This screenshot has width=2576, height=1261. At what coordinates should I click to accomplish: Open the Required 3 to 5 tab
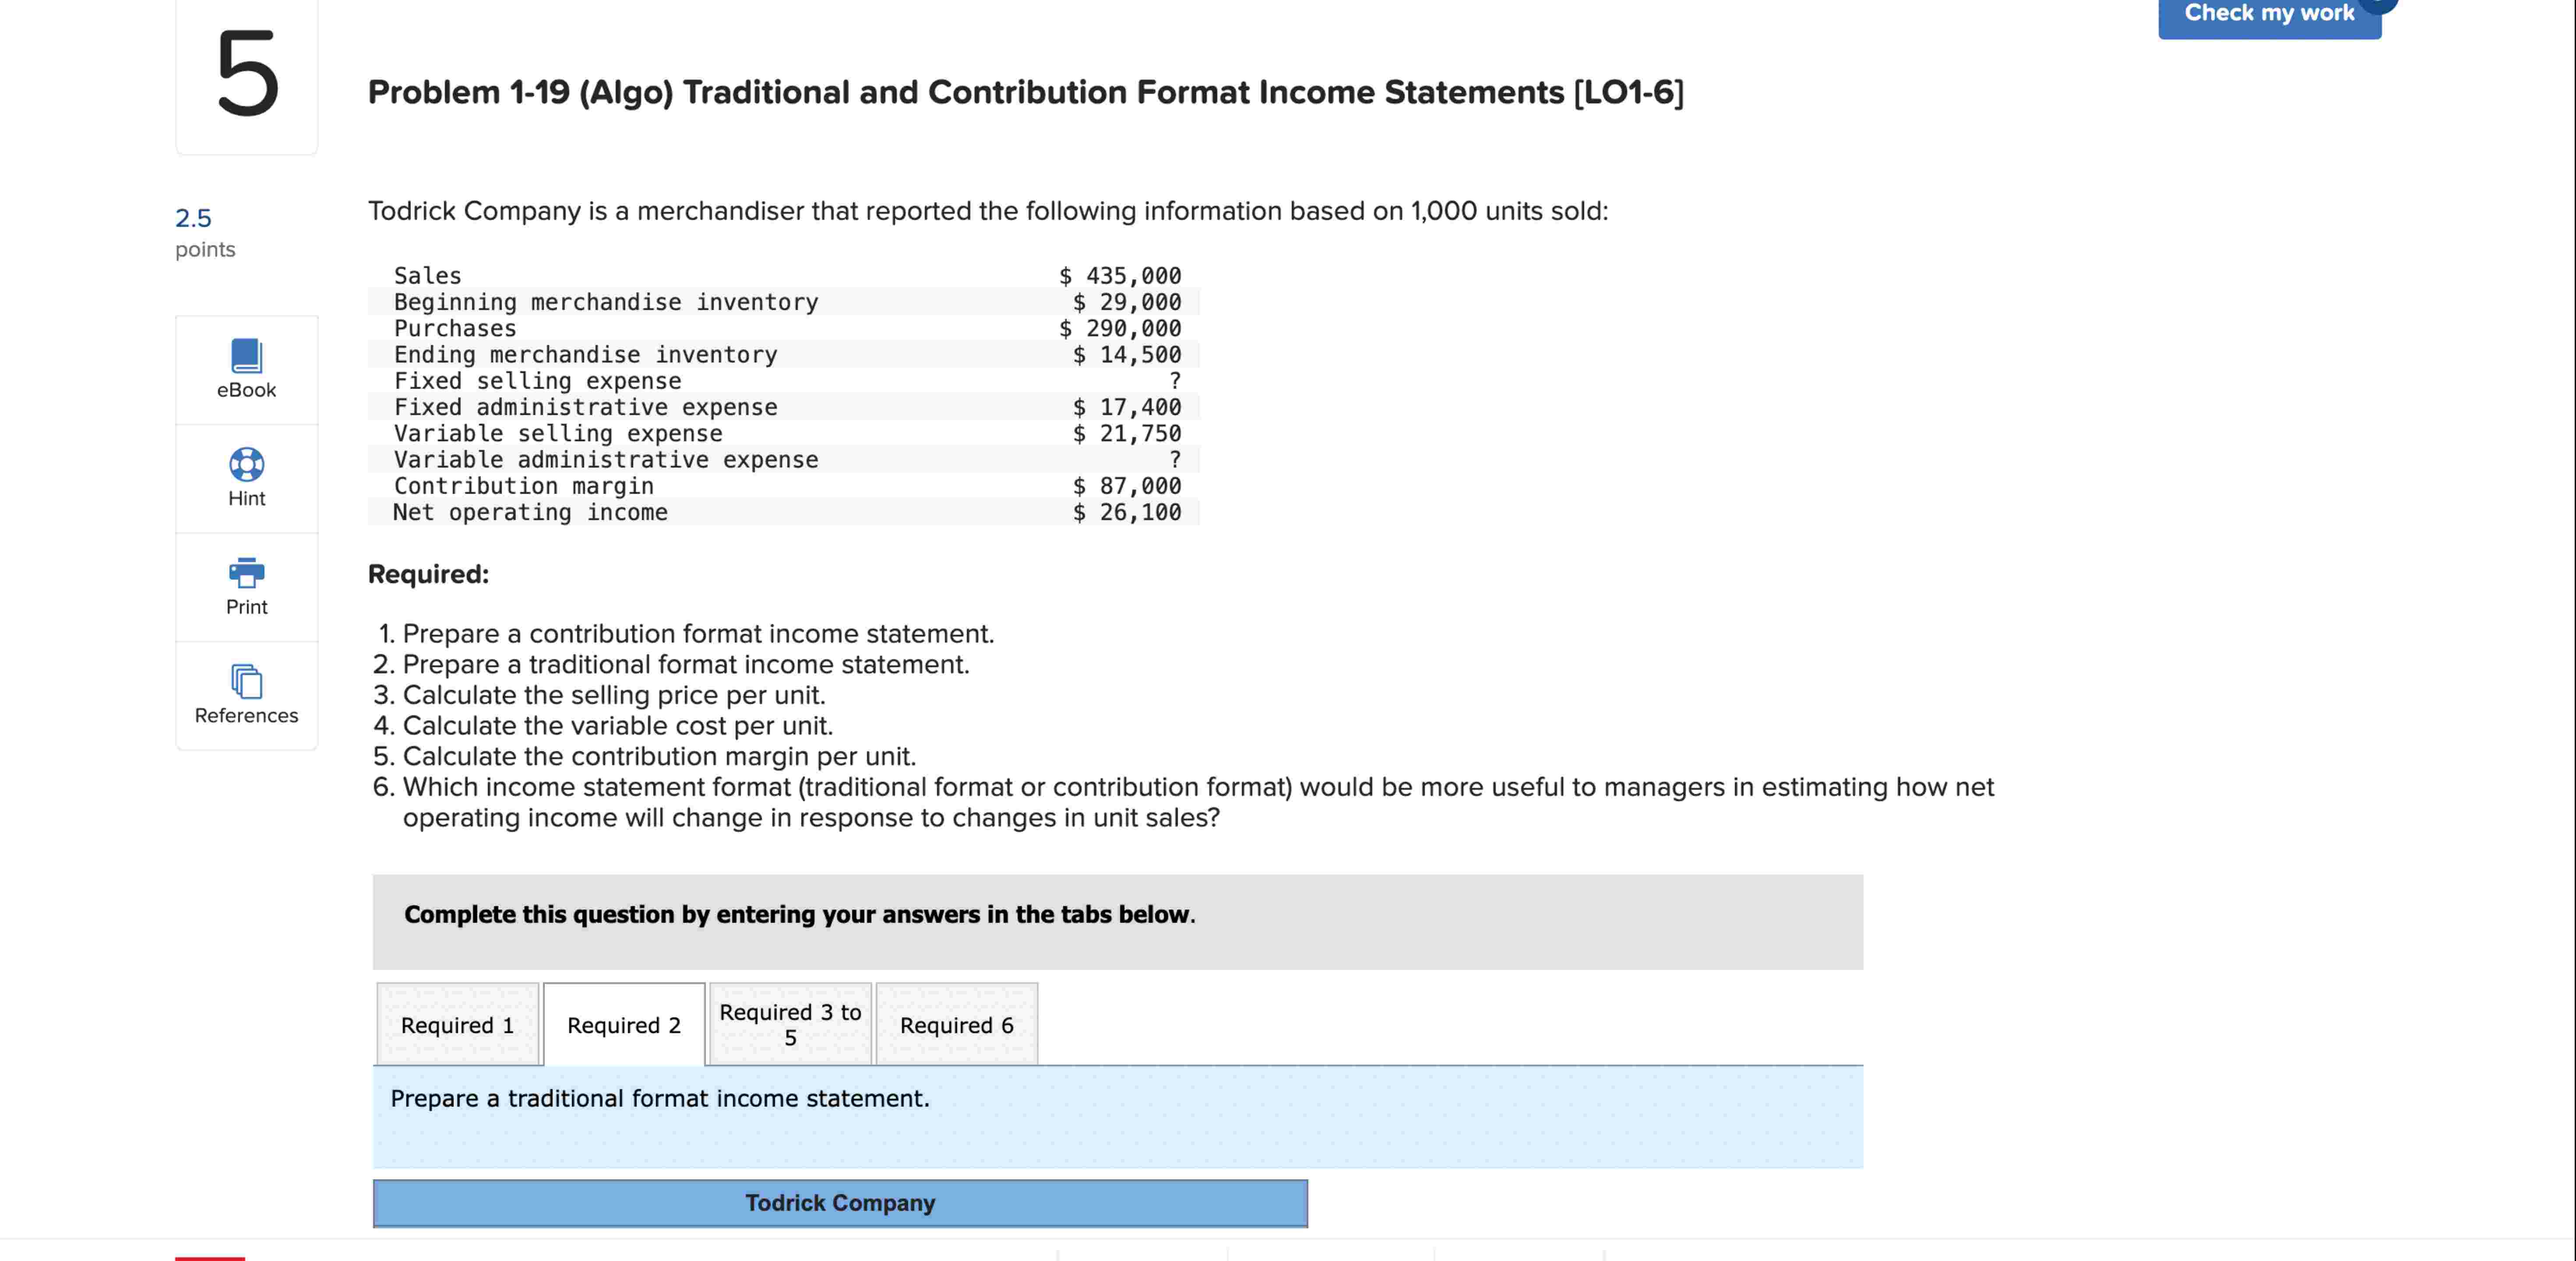(790, 1025)
